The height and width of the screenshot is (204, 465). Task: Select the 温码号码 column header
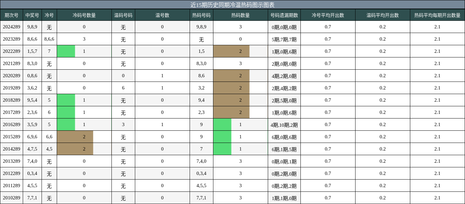(123, 15)
